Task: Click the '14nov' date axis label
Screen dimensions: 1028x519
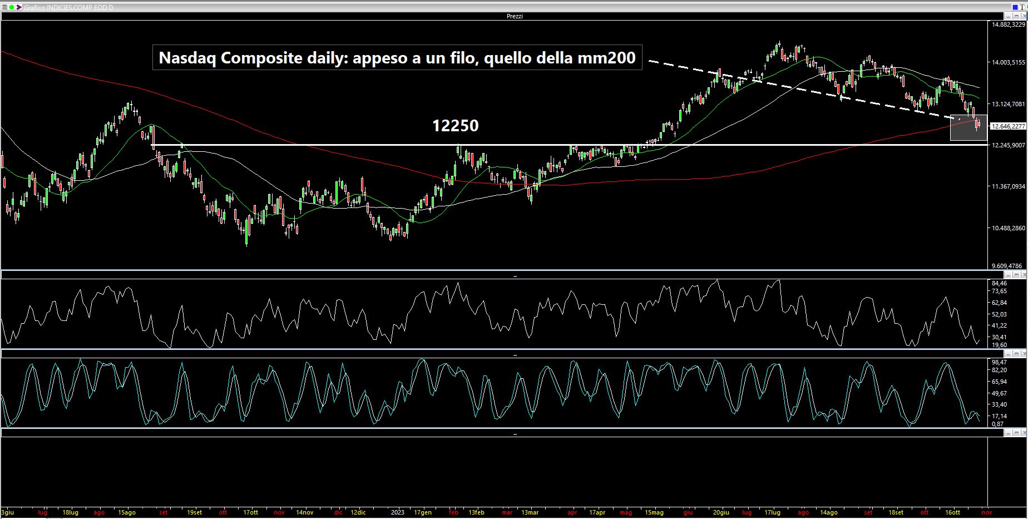Action: coord(305,512)
